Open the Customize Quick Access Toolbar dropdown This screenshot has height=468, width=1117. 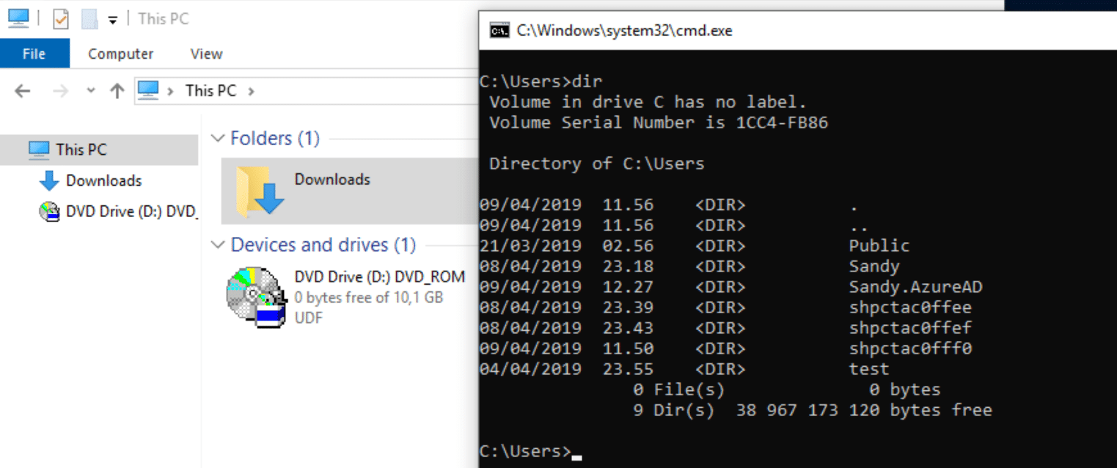113,20
